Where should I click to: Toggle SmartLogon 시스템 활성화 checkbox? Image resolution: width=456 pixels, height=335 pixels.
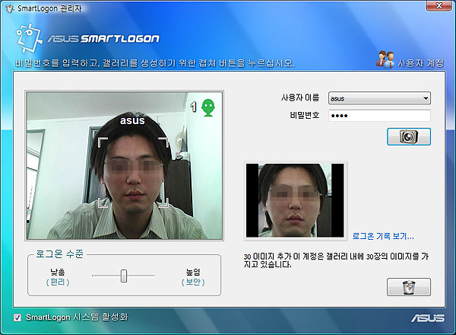coord(17,317)
